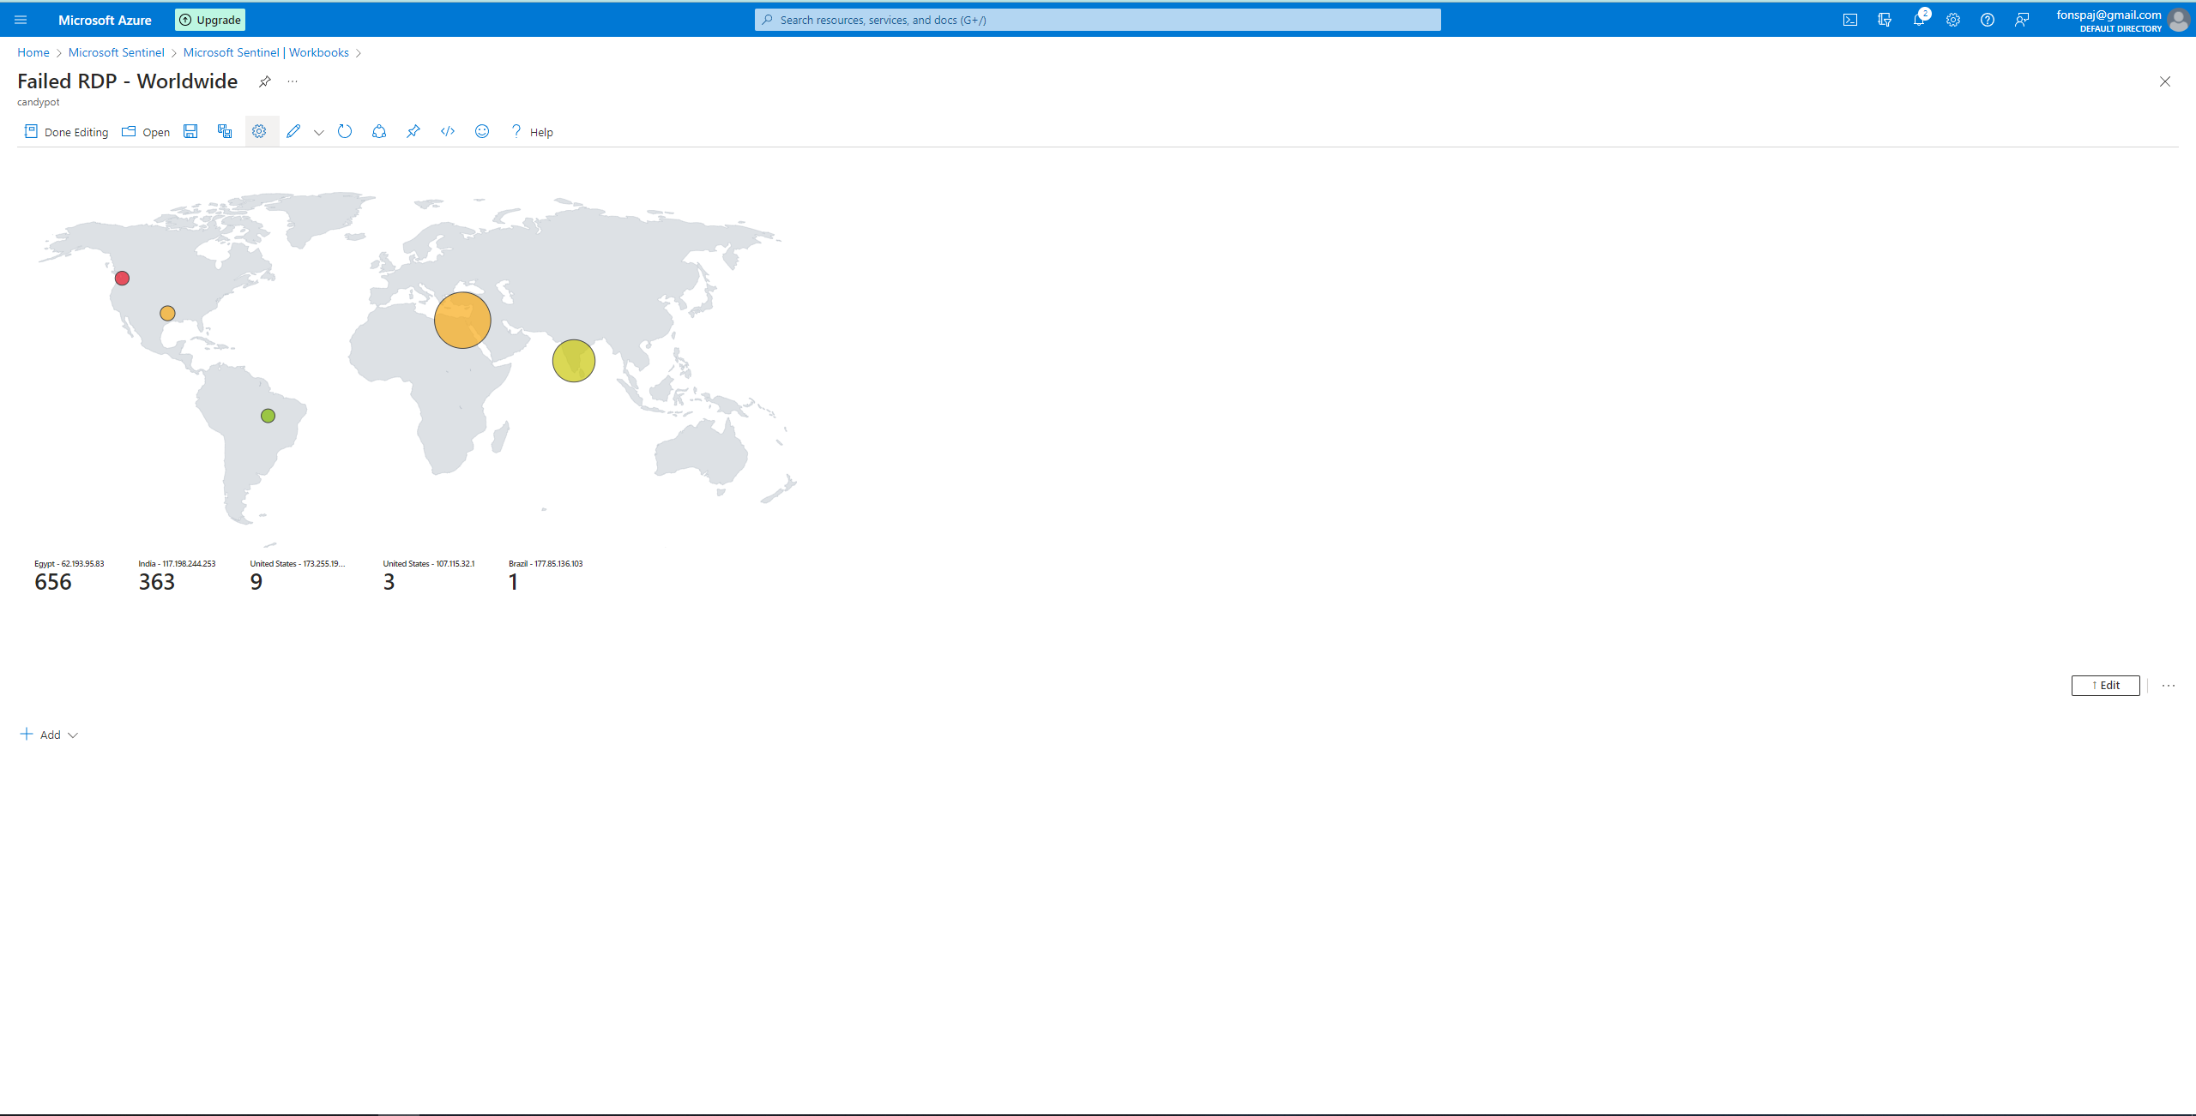Image resolution: width=2196 pixels, height=1116 pixels.
Task: Click Done Editing
Action: 66,132
